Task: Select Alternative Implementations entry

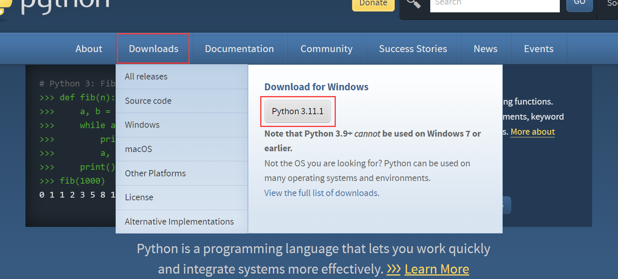Action: [182, 222]
